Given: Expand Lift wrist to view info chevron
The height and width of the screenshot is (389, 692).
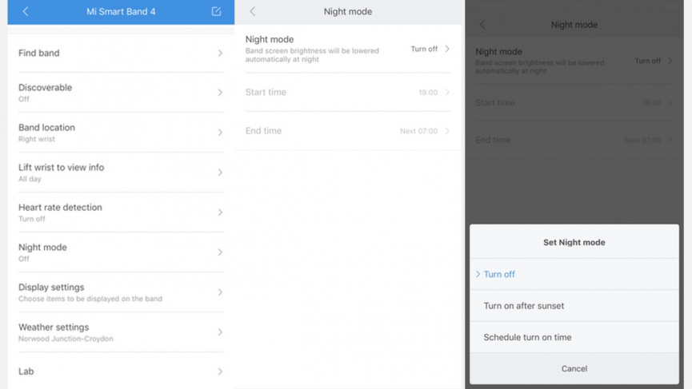Looking at the screenshot, I should click(220, 173).
